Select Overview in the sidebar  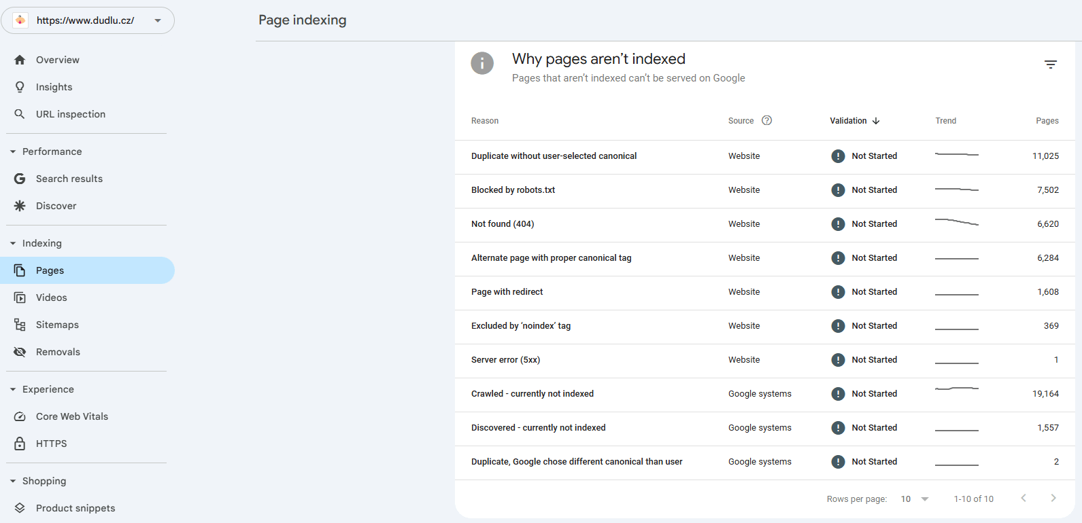click(x=58, y=60)
